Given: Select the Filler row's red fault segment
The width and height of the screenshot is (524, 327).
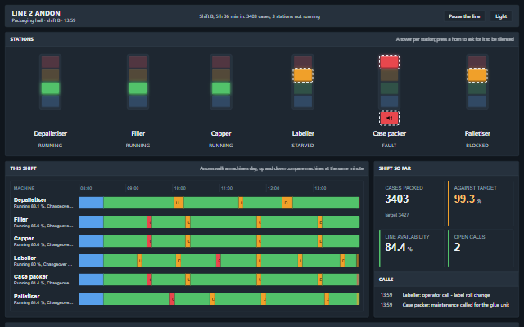Looking at the screenshot, I should pyautogui.click(x=150, y=222).
